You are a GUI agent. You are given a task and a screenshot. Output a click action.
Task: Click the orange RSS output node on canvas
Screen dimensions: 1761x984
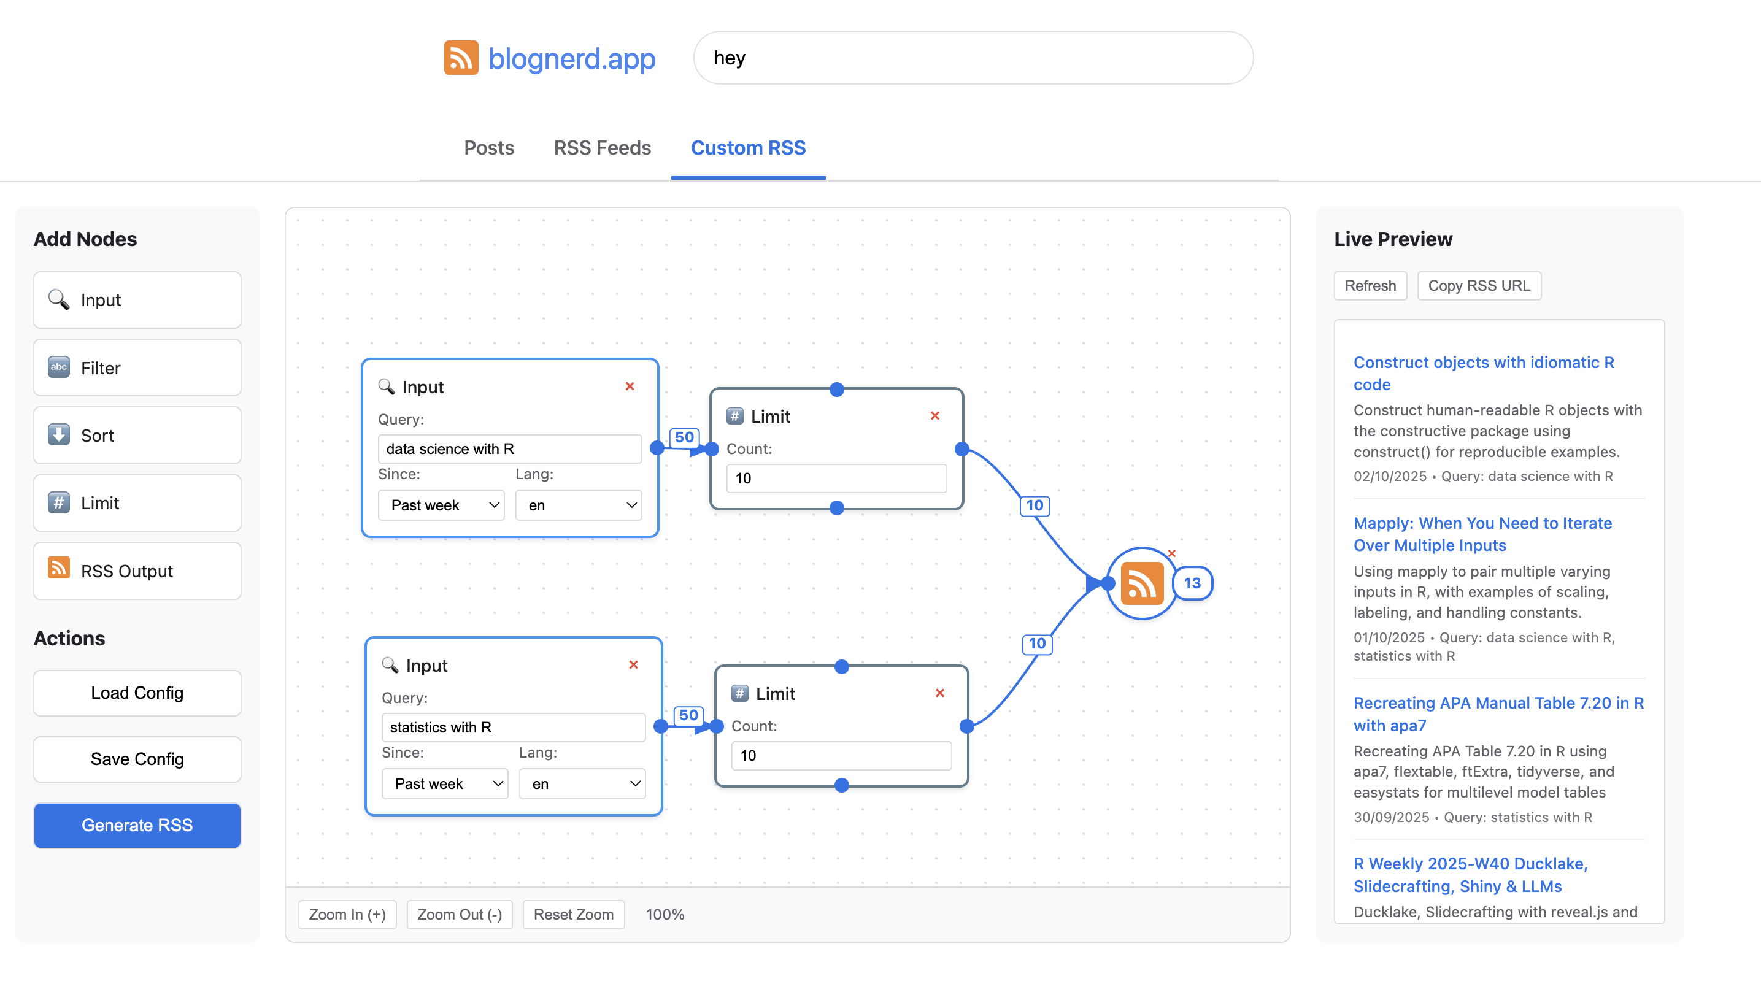(x=1141, y=583)
